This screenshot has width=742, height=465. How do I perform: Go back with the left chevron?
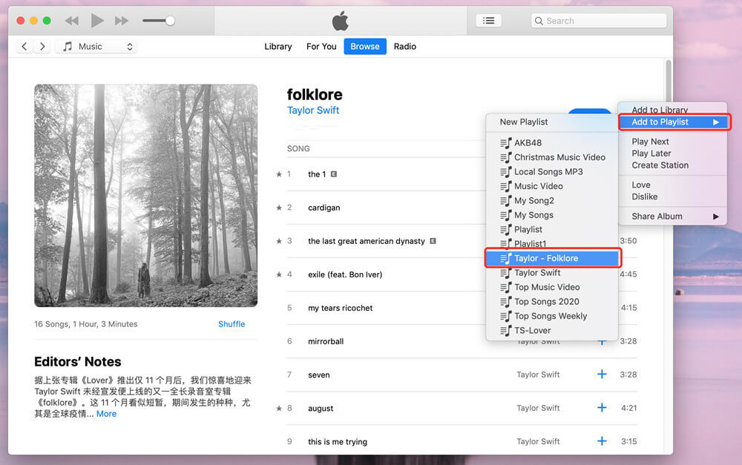tap(24, 47)
